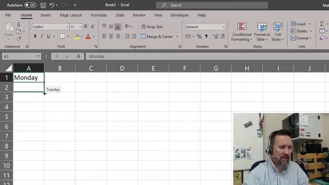The width and height of the screenshot is (329, 185).
Task: Click Increase Font Size icon
Action: pos(86,26)
